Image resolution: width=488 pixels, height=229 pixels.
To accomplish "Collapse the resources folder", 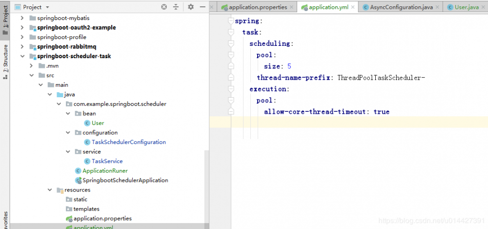I will (50, 190).
